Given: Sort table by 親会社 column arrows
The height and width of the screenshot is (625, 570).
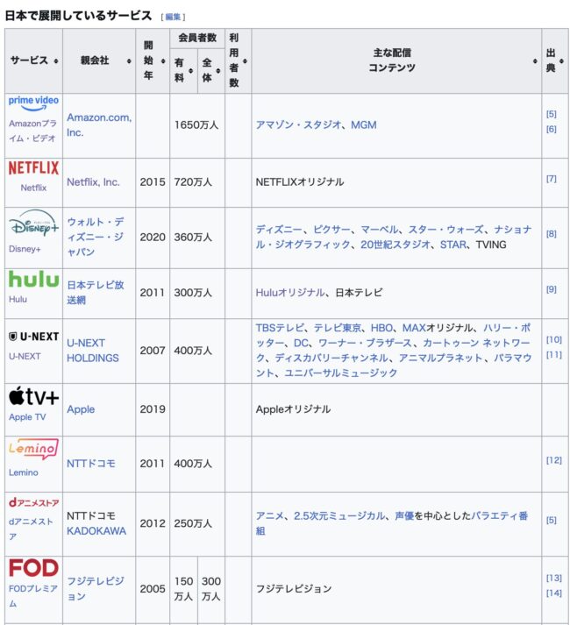Looking at the screenshot, I should tap(129, 61).
